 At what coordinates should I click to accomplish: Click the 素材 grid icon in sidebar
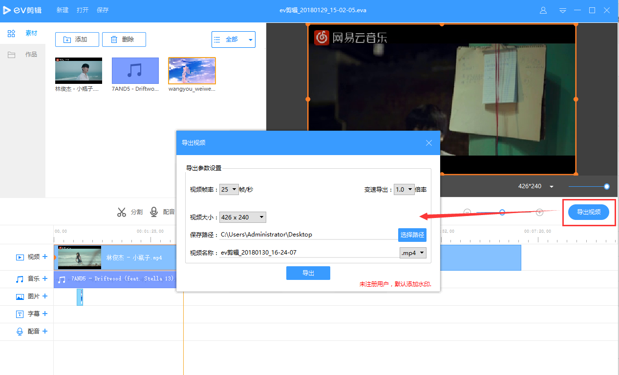pyautogui.click(x=11, y=33)
